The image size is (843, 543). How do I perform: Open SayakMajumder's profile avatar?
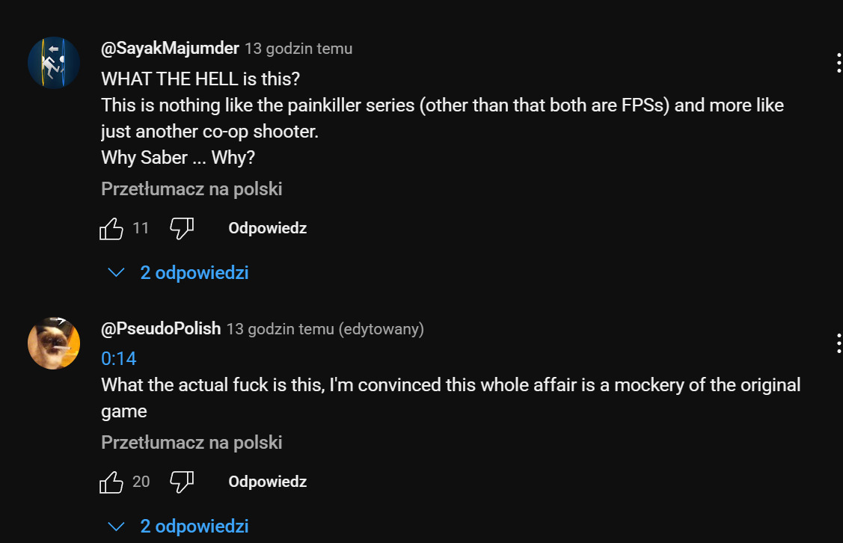tap(54, 62)
